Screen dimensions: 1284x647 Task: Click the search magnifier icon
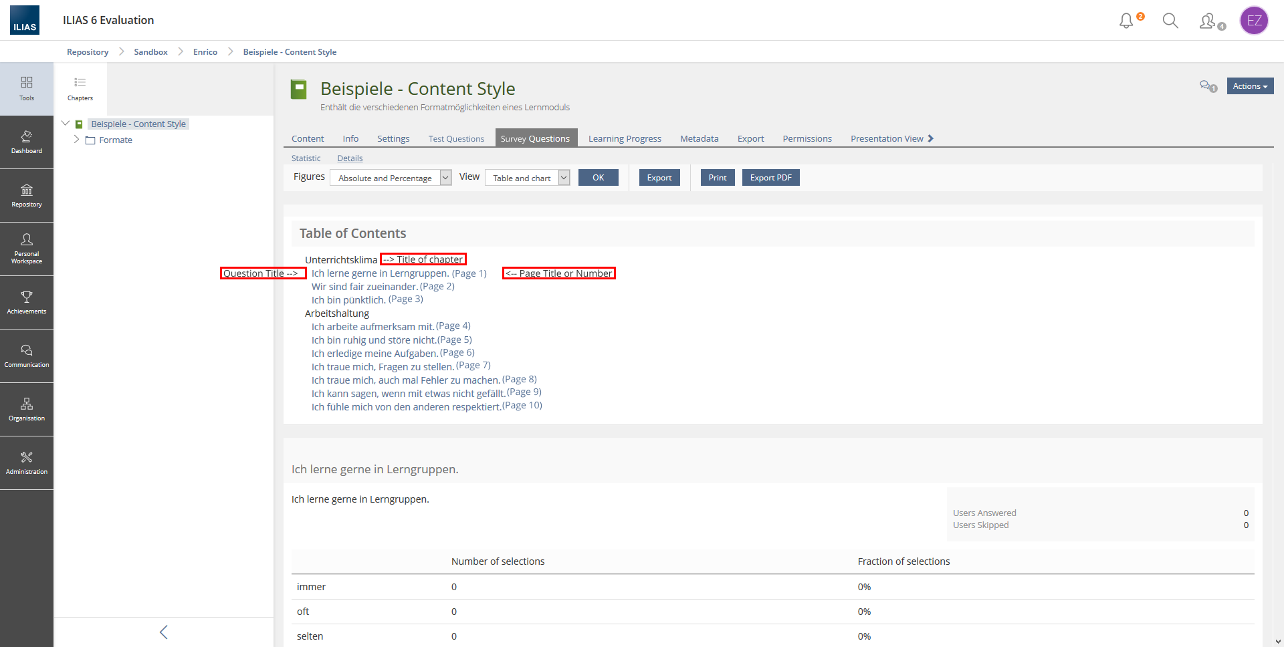coord(1170,21)
